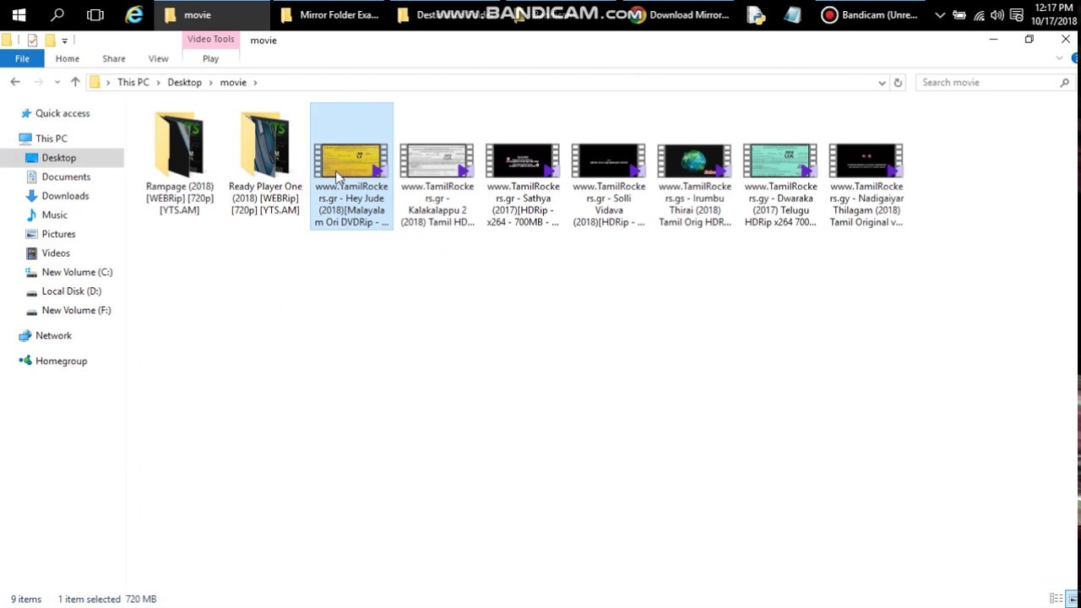Select Homegroup in navigation pane
Screen dimensions: 1081x608
(x=61, y=361)
